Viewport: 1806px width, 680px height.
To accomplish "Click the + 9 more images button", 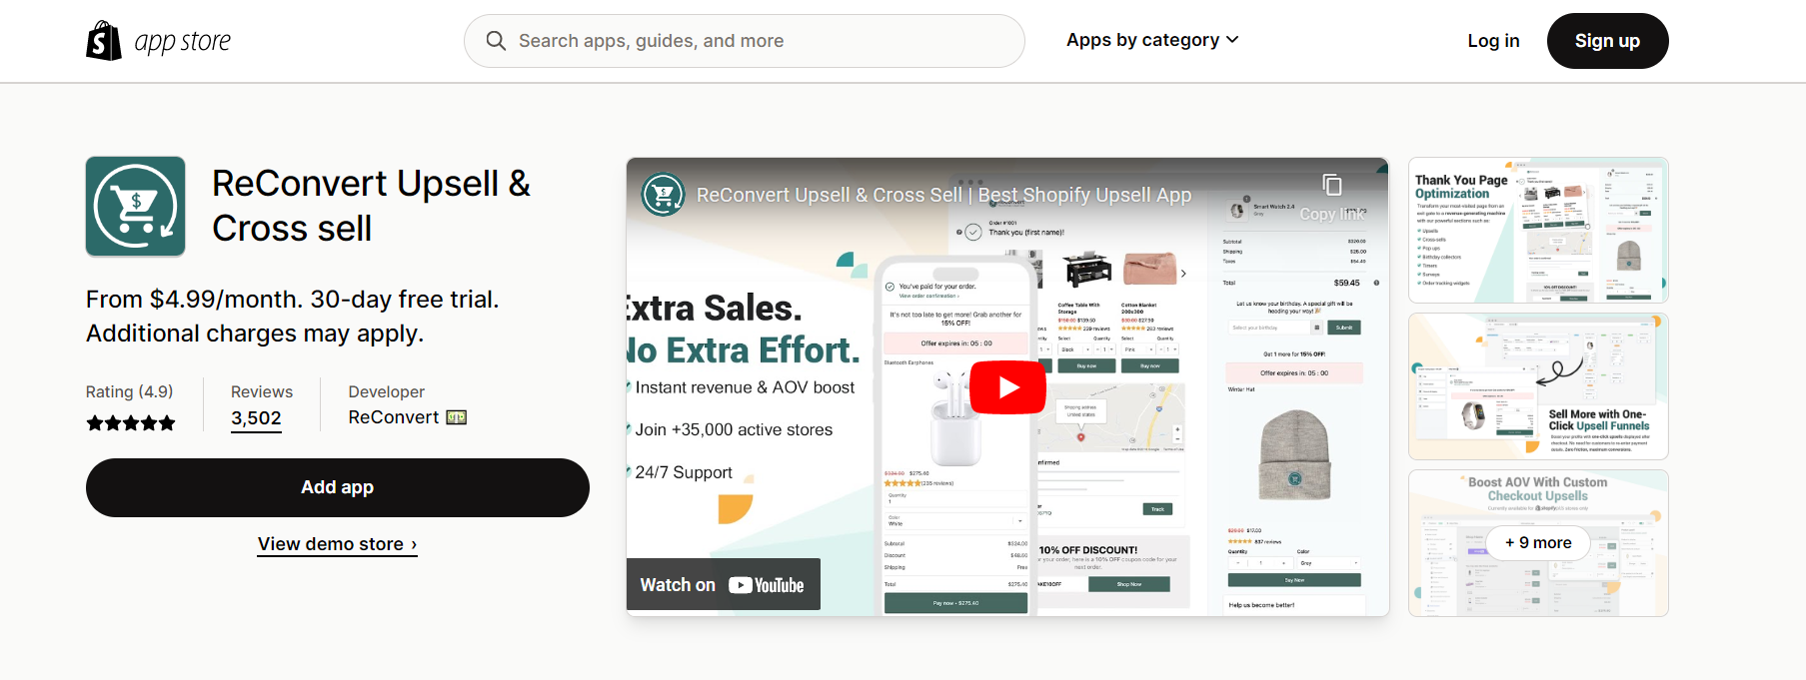I will (x=1538, y=543).
